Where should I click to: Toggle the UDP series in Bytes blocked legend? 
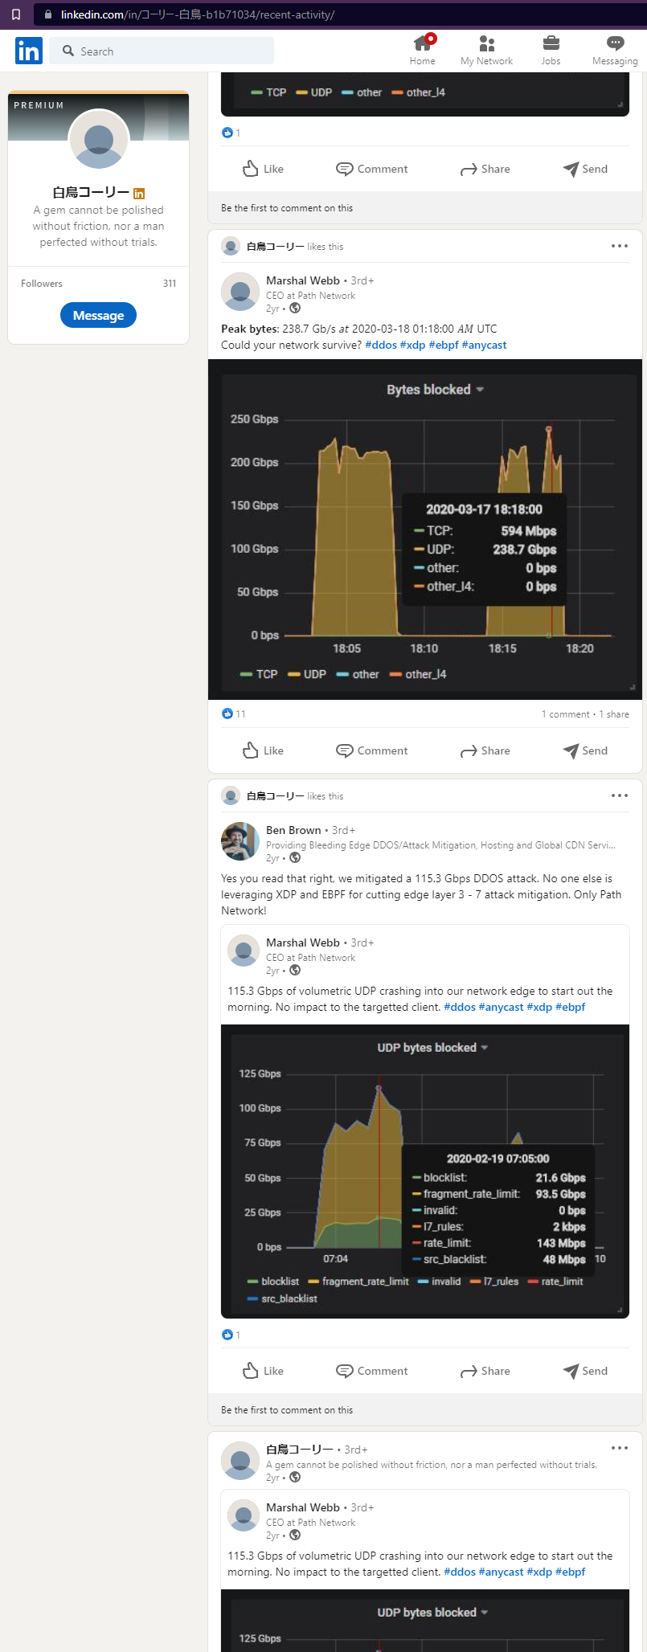click(307, 674)
